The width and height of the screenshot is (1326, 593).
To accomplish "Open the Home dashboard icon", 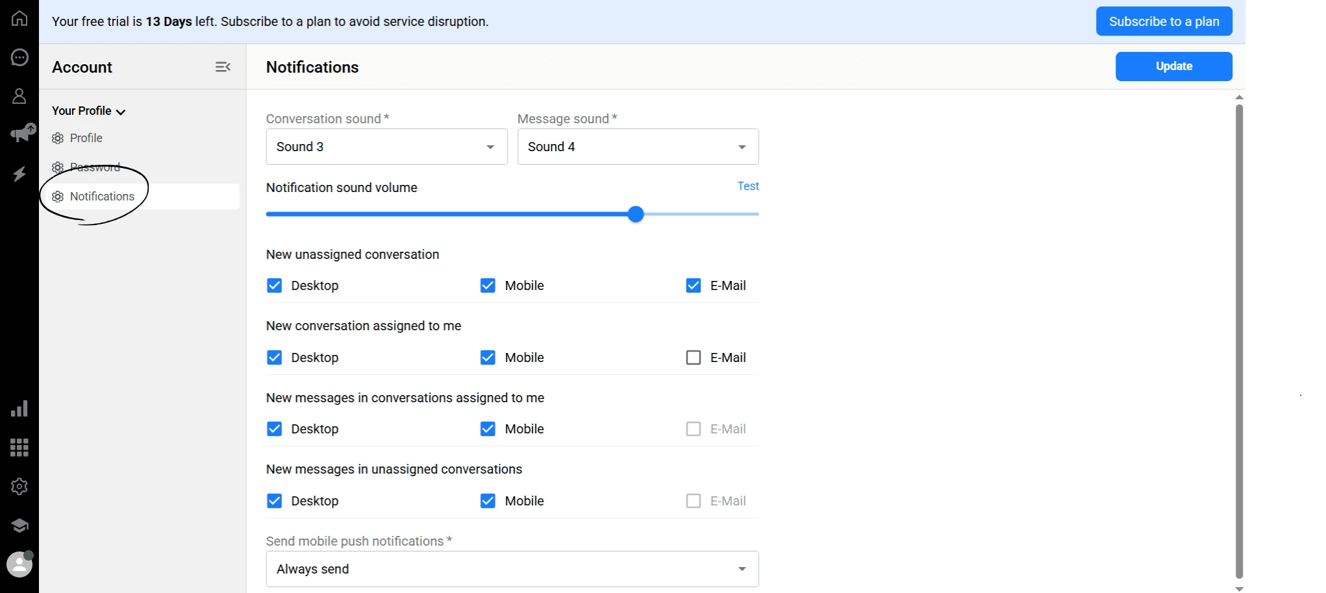I will click(19, 18).
